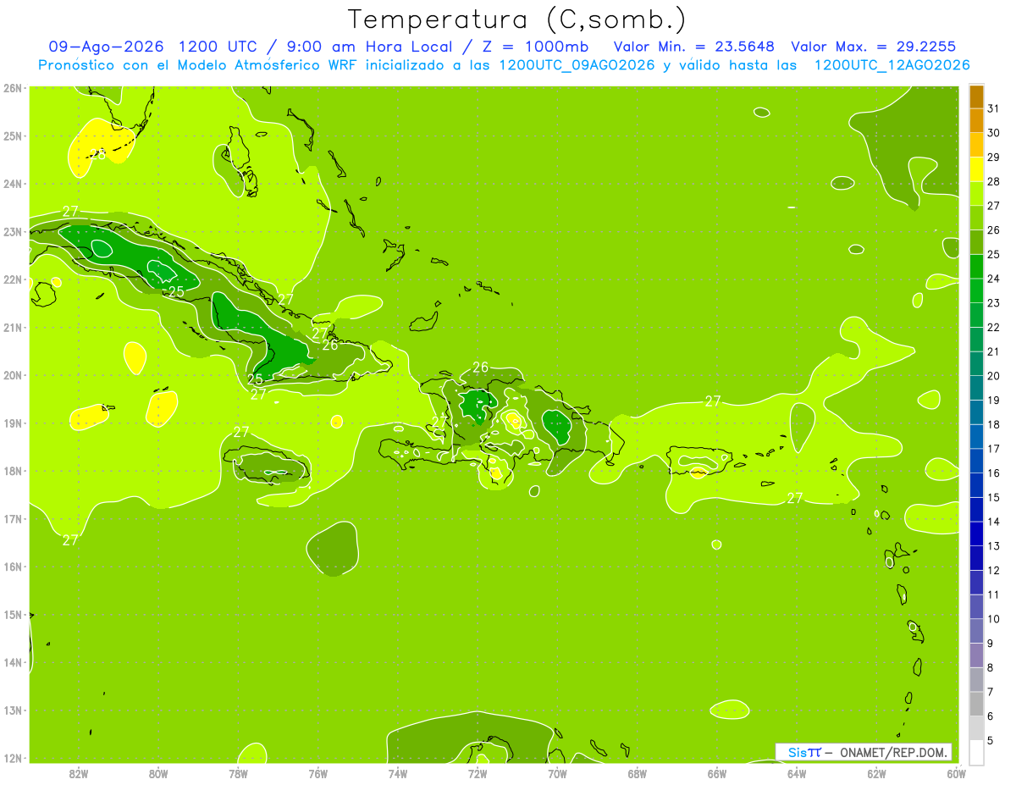Click the 66W longitude axis label
Image resolution: width=1016 pixels, height=785 pixels.
click(716, 773)
